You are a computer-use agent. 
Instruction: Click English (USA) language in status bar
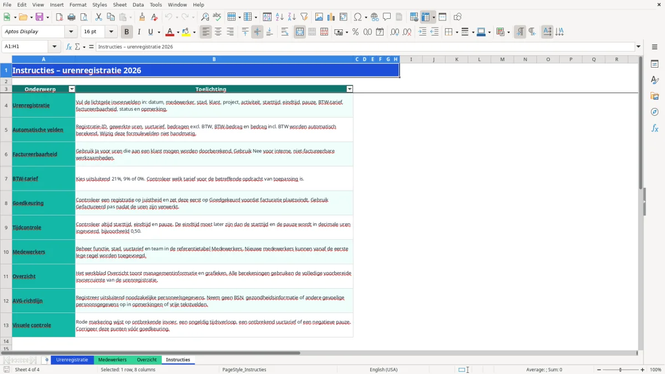point(383,370)
